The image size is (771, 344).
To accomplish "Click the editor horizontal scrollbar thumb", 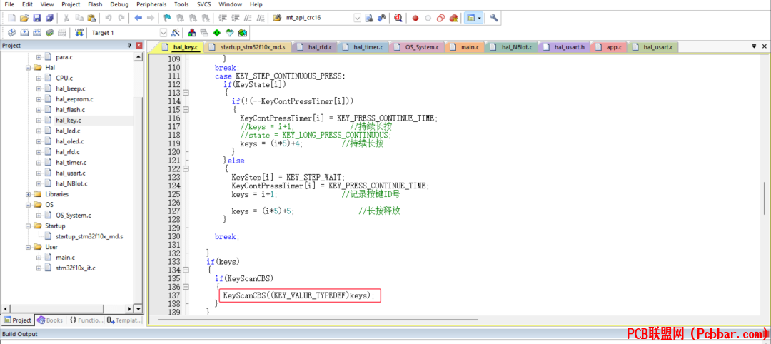I will [x=318, y=320].
